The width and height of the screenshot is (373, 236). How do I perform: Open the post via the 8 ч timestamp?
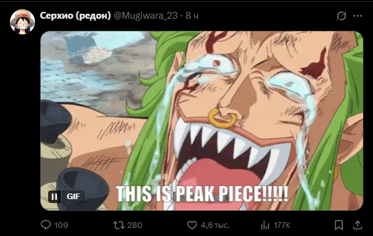(x=192, y=16)
